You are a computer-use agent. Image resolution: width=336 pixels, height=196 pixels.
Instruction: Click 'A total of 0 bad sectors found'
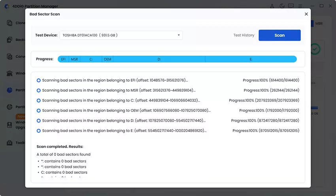[x=63, y=154]
